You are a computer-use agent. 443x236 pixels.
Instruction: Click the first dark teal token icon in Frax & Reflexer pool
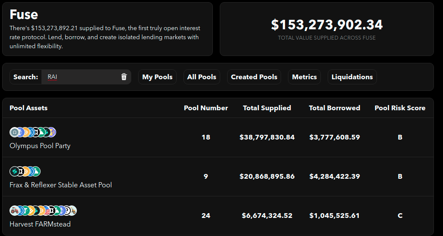point(14,171)
